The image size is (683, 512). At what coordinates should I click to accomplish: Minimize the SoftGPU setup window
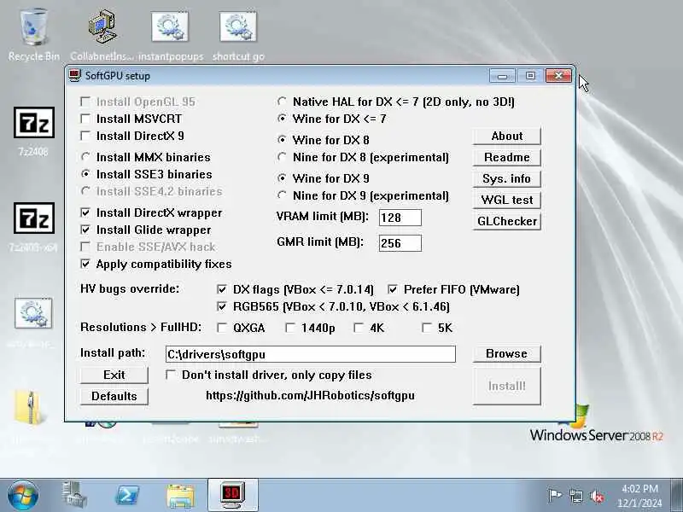(502, 76)
